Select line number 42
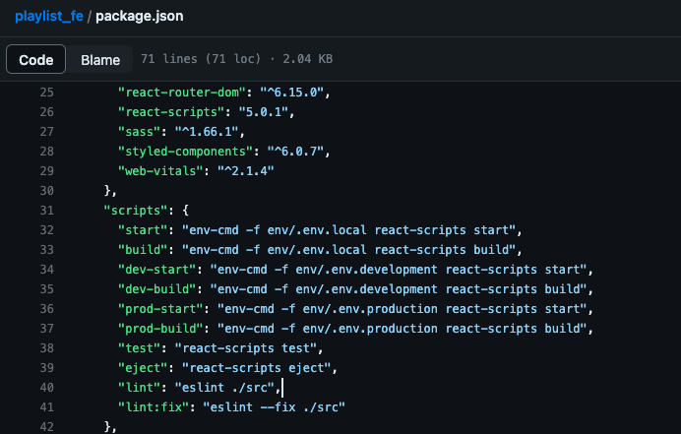 47,427
